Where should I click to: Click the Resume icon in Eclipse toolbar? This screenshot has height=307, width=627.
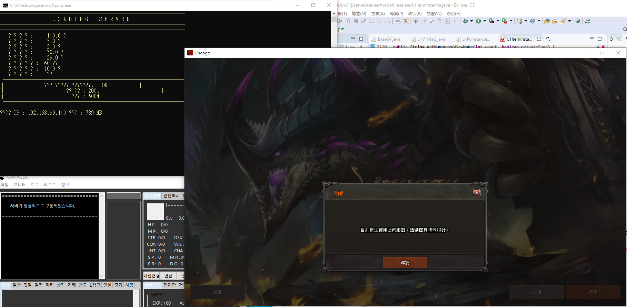click(x=340, y=21)
